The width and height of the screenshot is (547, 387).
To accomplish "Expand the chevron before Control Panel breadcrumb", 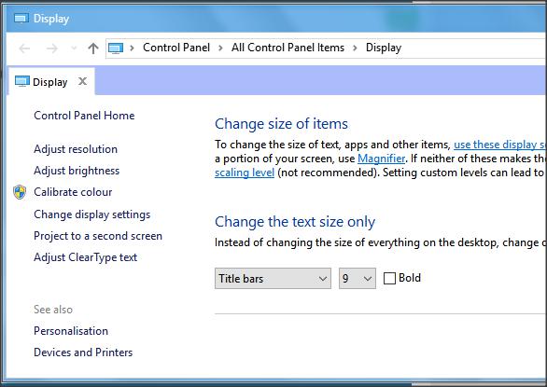I will (132, 48).
